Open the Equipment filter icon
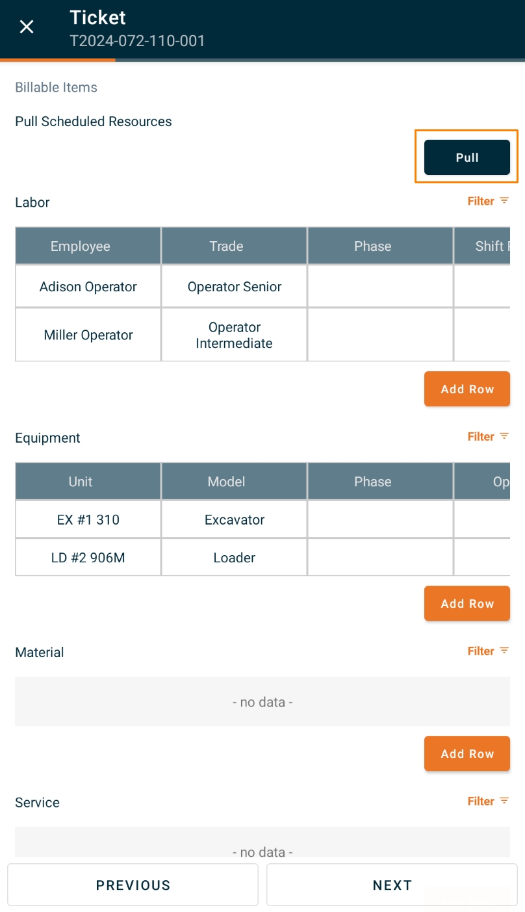 (x=504, y=436)
